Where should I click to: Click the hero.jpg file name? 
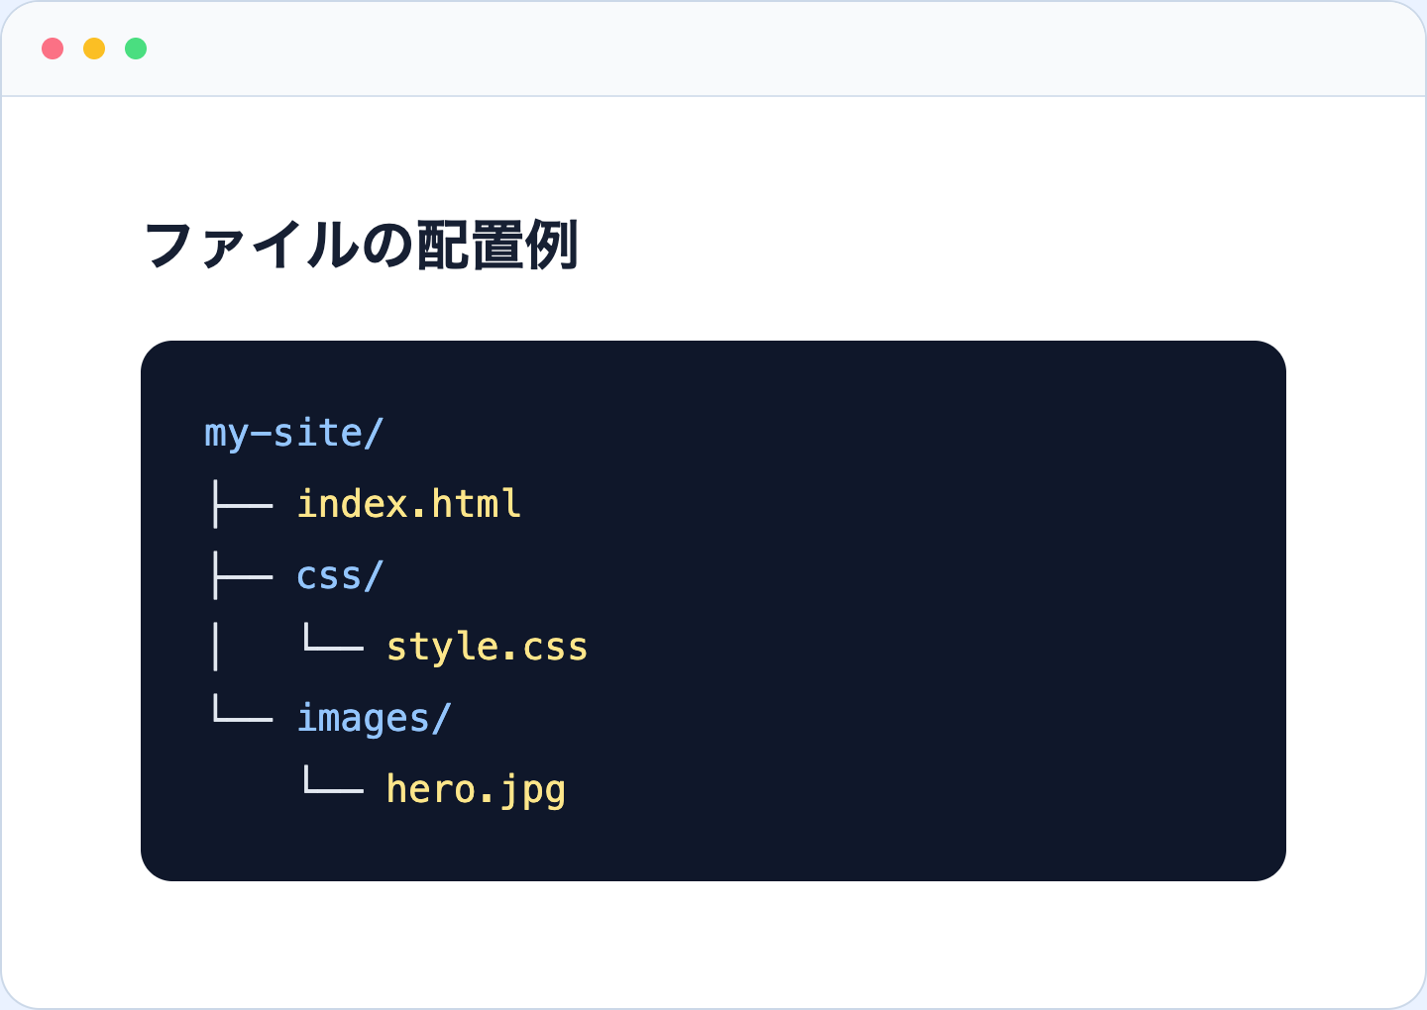tap(476, 789)
